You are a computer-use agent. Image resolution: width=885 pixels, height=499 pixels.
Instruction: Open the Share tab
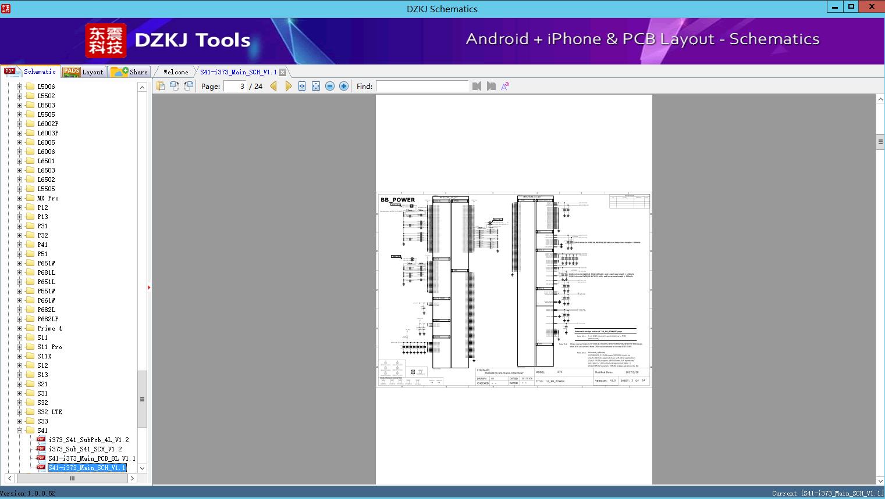pos(130,72)
